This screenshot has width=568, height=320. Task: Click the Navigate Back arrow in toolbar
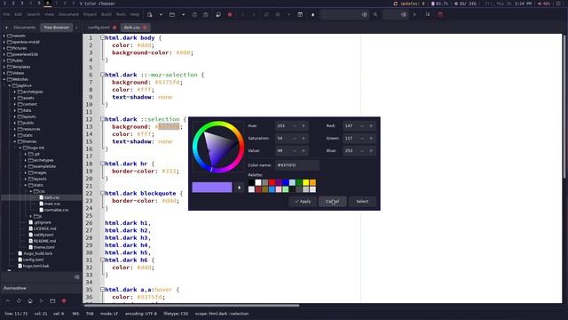click(x=242, y=15)
